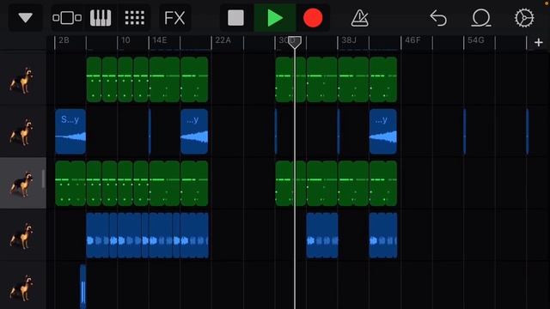Tap ruler at bar 22A
550x309 pixels.
click(223, 40)
